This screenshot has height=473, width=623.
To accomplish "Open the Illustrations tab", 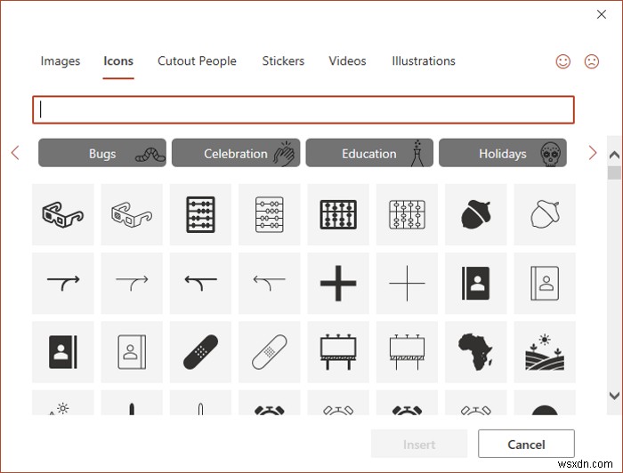I will 424,61.
